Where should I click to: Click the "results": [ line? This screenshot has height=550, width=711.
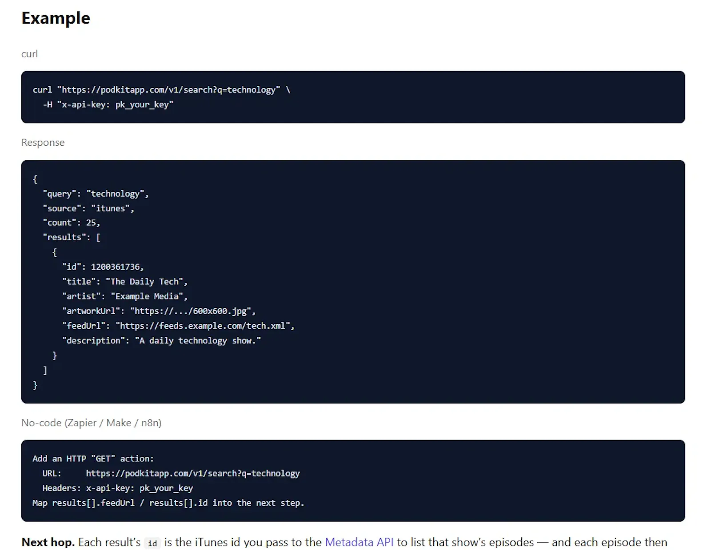click(72, 237)
